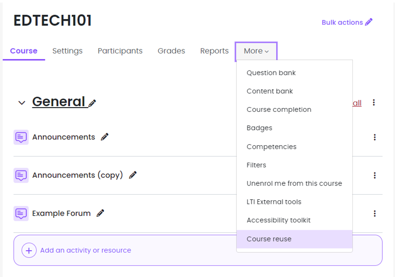Screen dimensions: 395x277
Task: Select Course reuse from the menu
Action: (269, 239)
